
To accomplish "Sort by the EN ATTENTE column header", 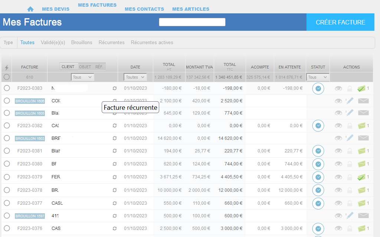I will (x=290, y=67).
